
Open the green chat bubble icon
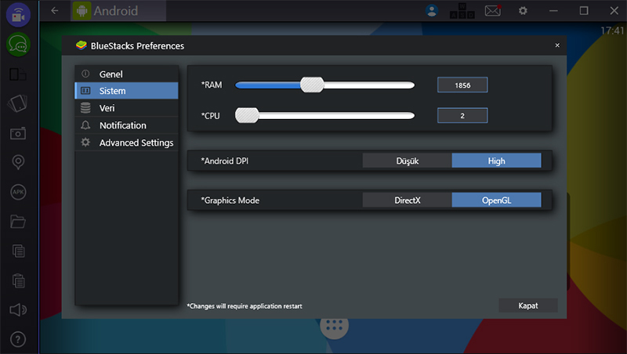[18, 45]
